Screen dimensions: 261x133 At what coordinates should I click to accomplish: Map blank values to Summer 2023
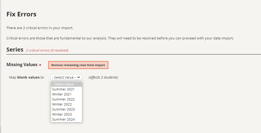[x=67, y=109]
